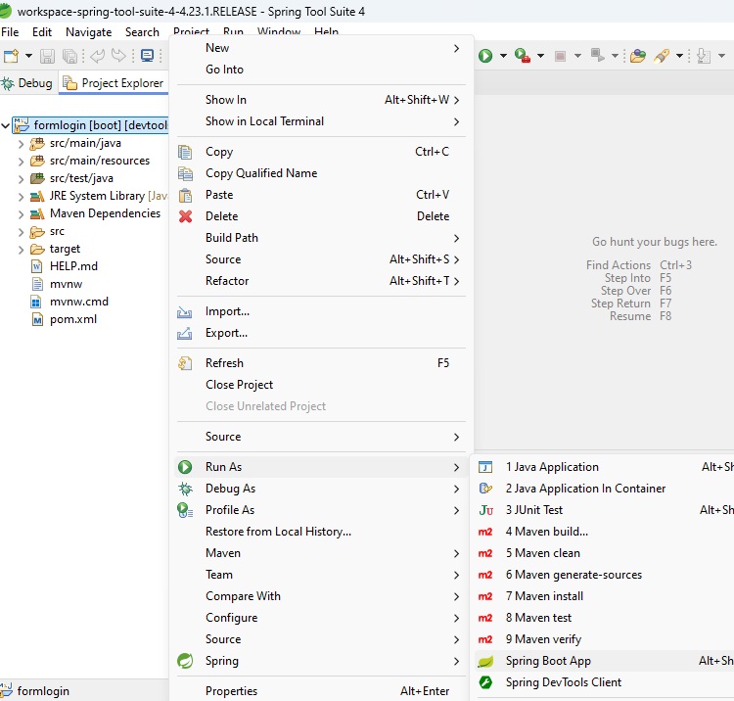
Task: Collapse the formlogin project tree
Action: [x=7, y=125]
